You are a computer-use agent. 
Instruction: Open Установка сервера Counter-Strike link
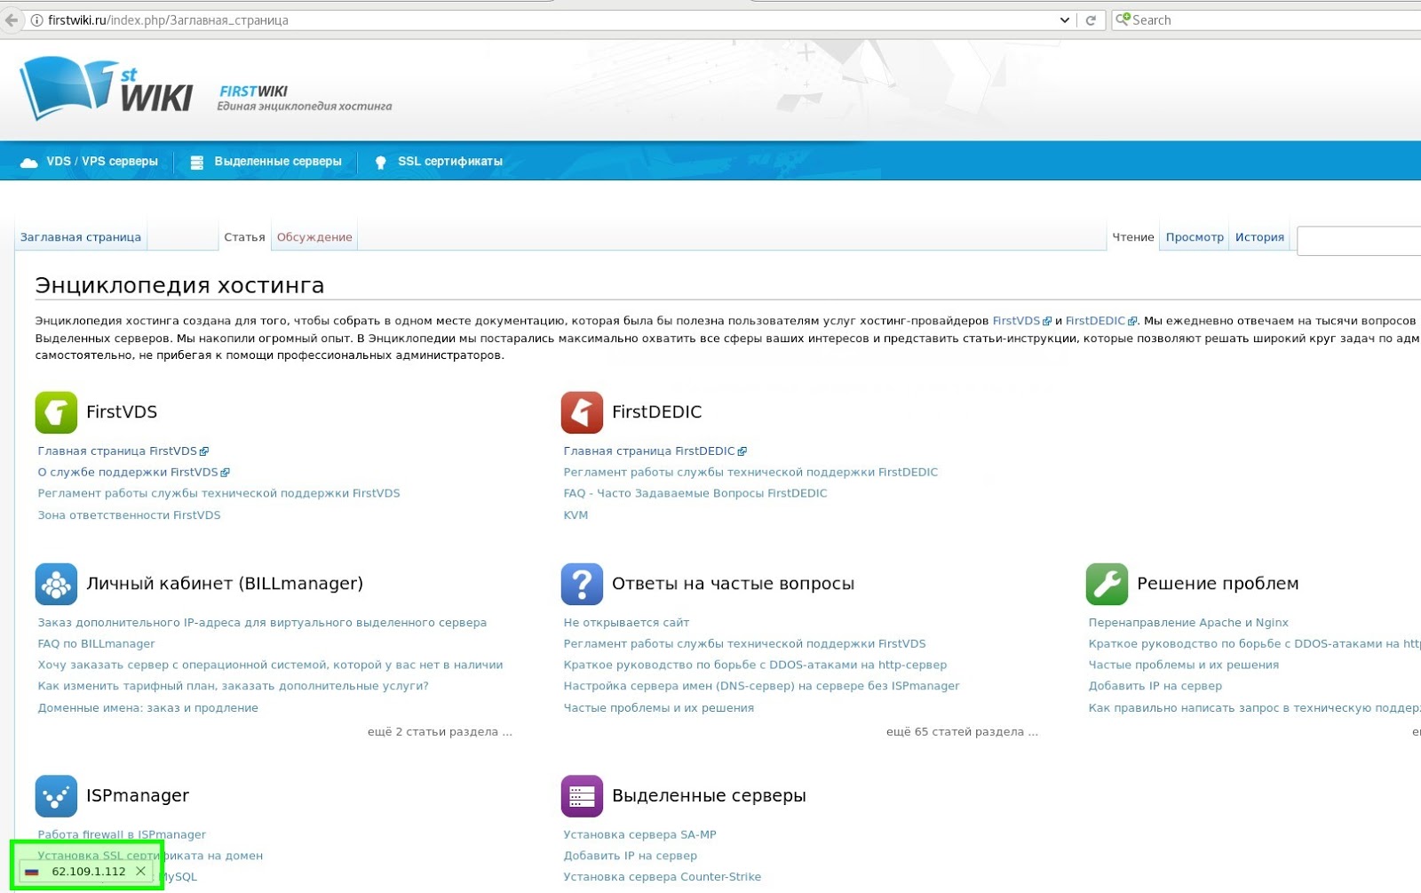click(x=662, y=877)
